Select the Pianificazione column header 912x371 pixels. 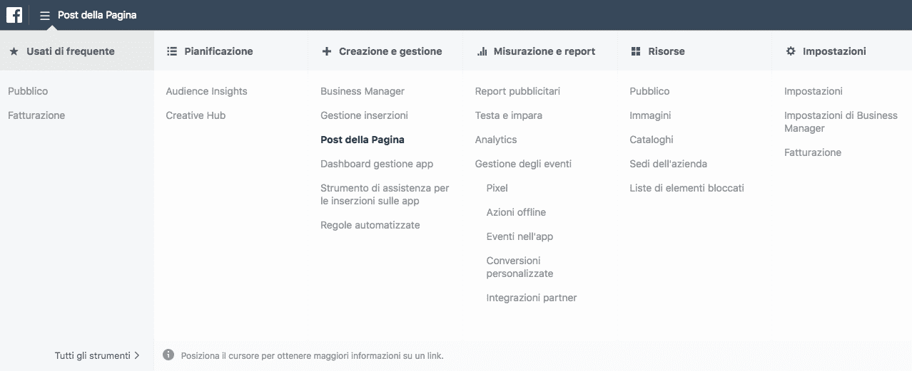click(231, 51)
